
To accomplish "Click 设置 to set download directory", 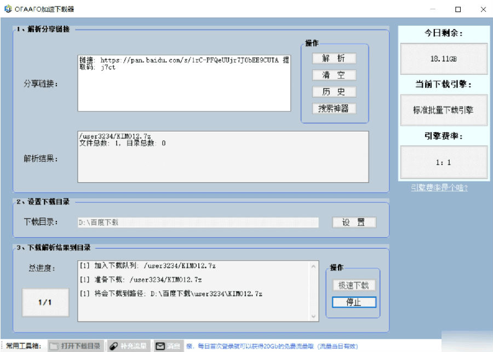I will coord(354,222).
